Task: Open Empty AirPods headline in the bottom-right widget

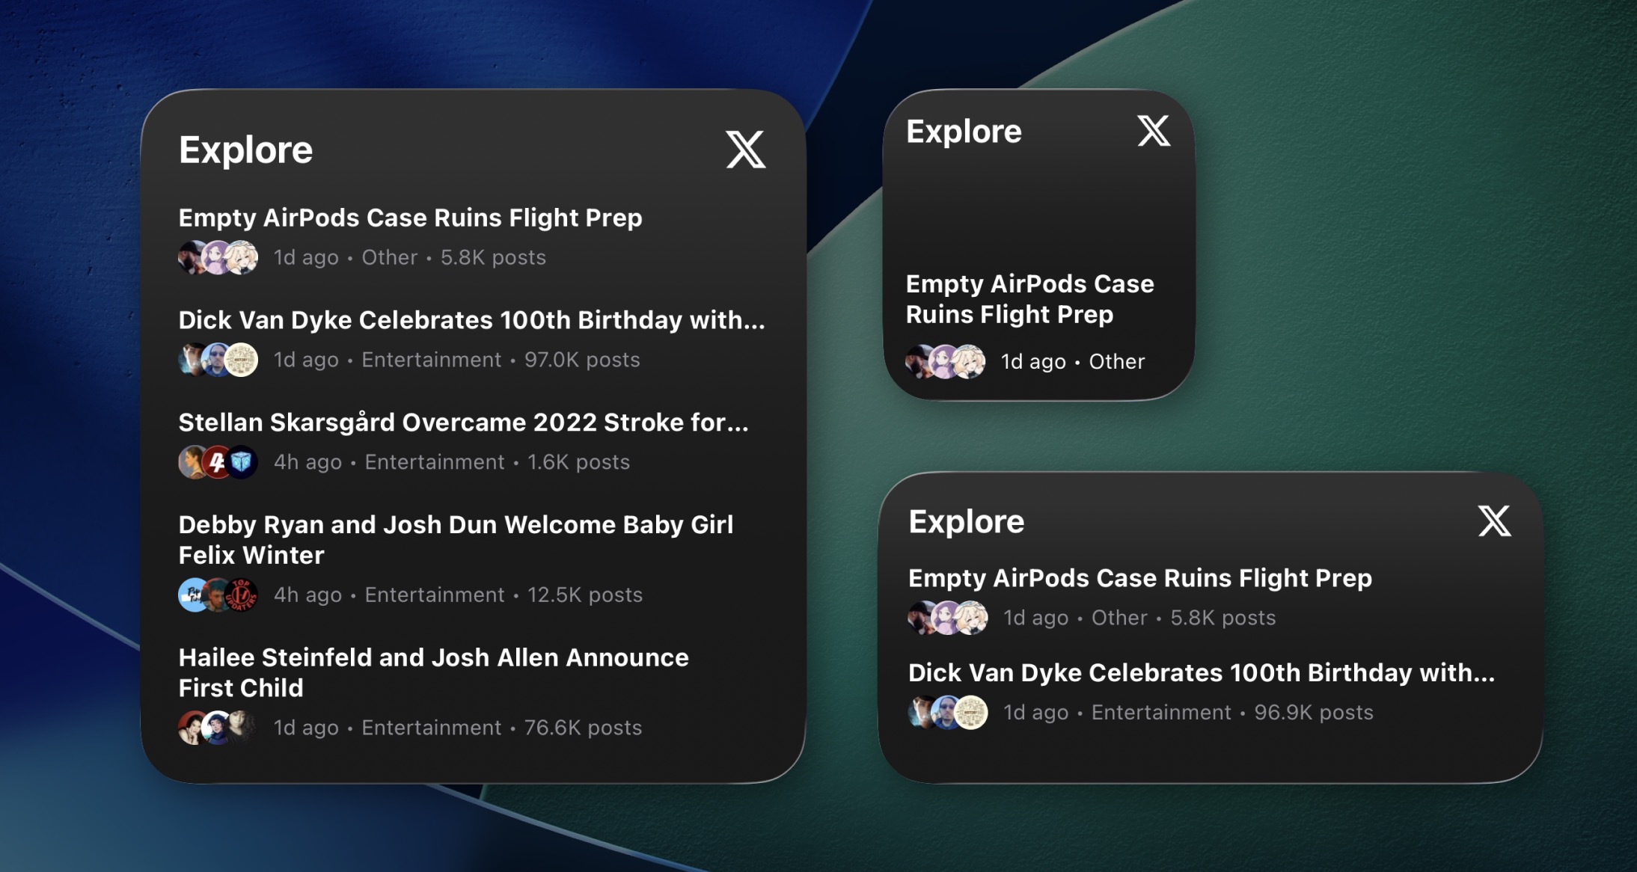Action: (x=1139, y=577)
